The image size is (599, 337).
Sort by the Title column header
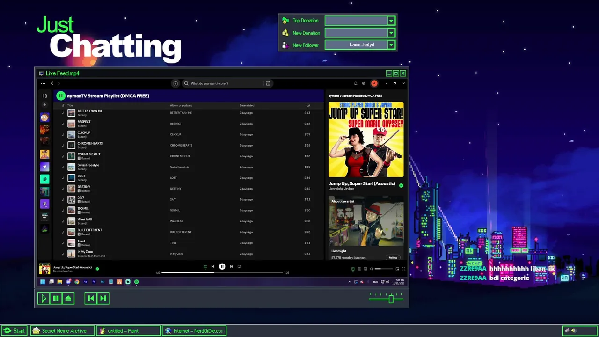(70, 105)
